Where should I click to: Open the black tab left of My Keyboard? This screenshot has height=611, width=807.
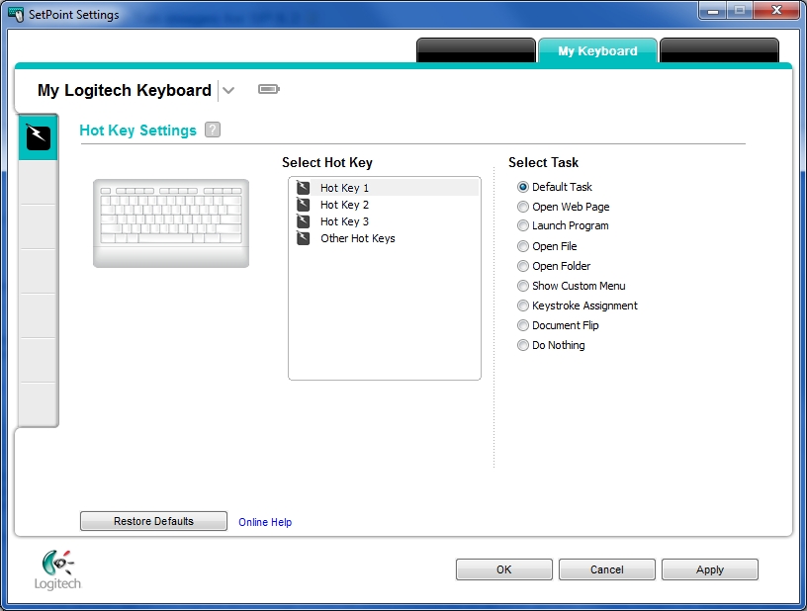476,50
